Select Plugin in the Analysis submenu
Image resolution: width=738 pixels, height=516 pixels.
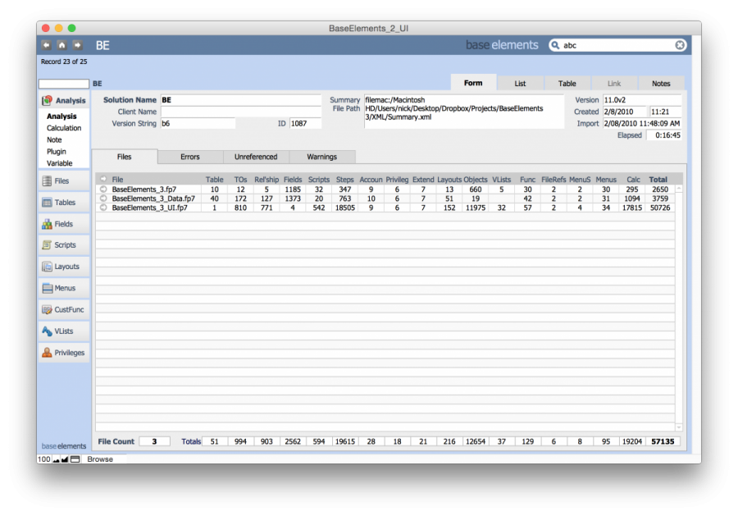[57, 152]
